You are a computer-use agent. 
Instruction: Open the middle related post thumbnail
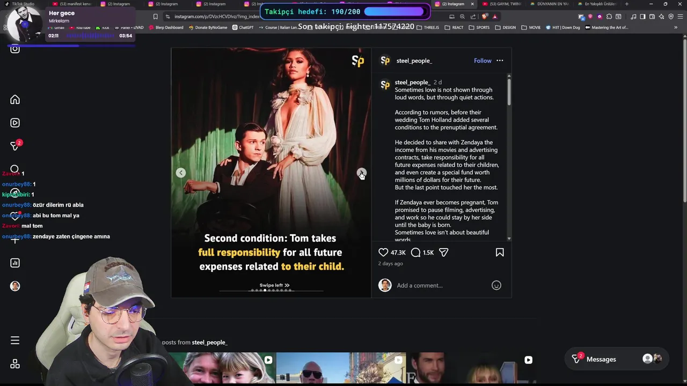341,368
